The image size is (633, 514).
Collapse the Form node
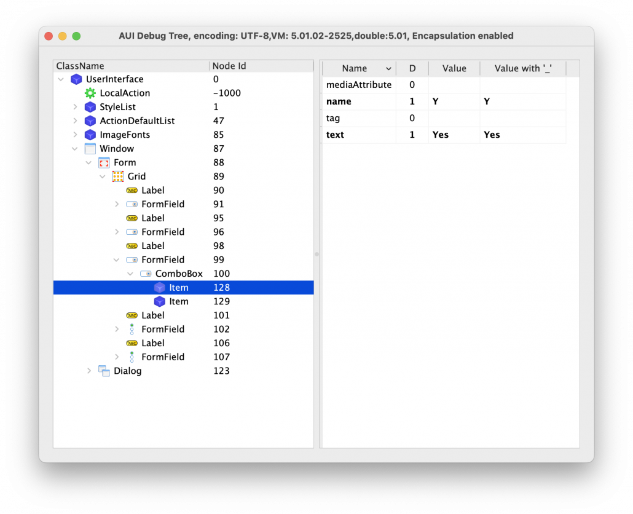pyautogui.click(x=89, y=163)
